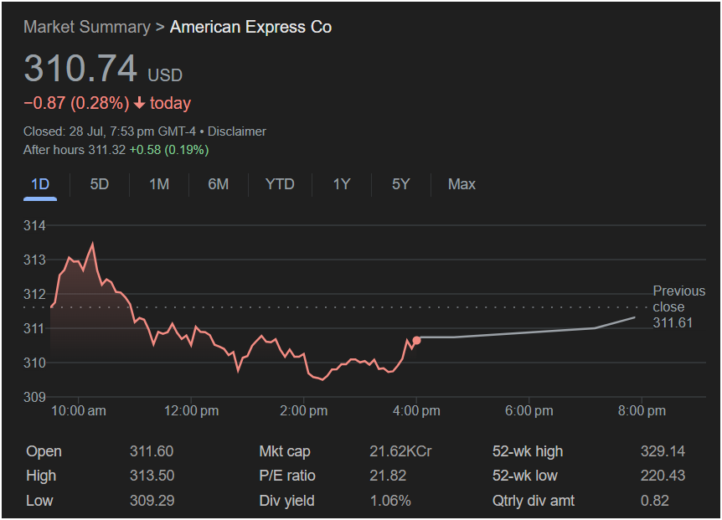722x520 pixels.
Task: Click the P/E ratio value 21.82
Action: point(388,476)
